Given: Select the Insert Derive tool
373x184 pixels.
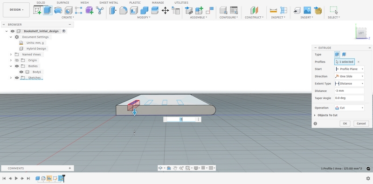Looking at the screenshot, I should click(297, 10).
